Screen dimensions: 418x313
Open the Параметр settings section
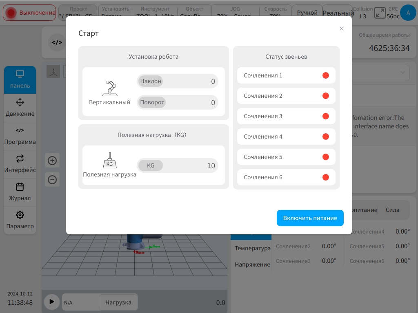20,220
